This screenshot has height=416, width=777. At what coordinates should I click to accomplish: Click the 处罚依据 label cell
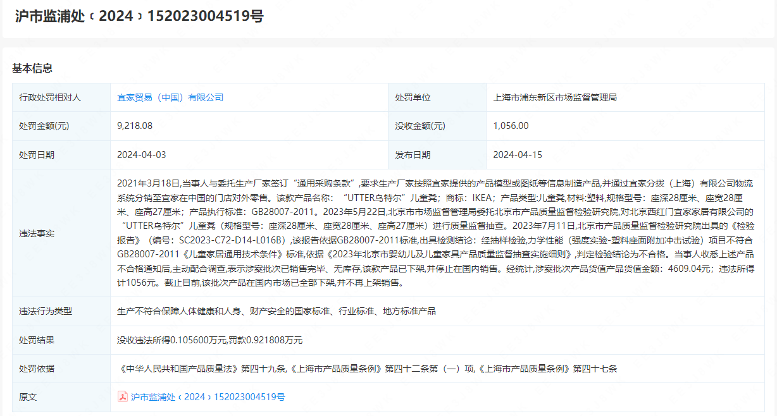pos(61,369)
